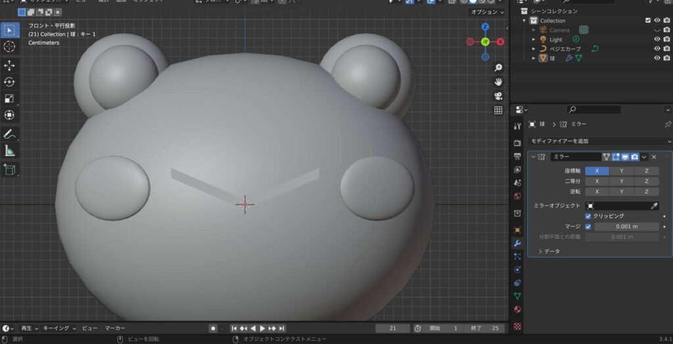Toggle camera view in viewport
This screenshot has width=673, height=344.
pos(498,96)
